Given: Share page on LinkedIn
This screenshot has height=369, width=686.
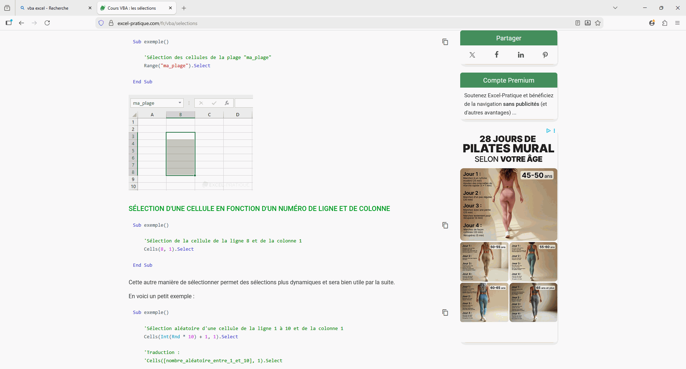Looking at the screenshot, I should [x=521, y=55].
